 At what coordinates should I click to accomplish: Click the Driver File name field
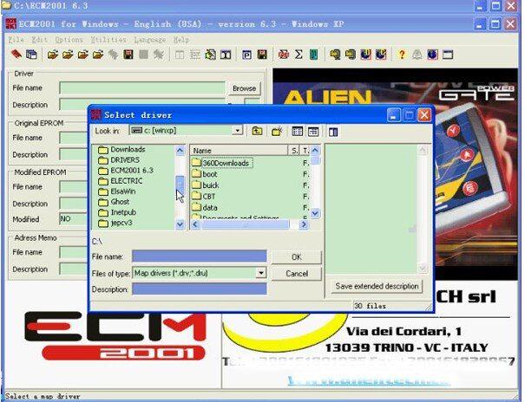click(142, 88)
